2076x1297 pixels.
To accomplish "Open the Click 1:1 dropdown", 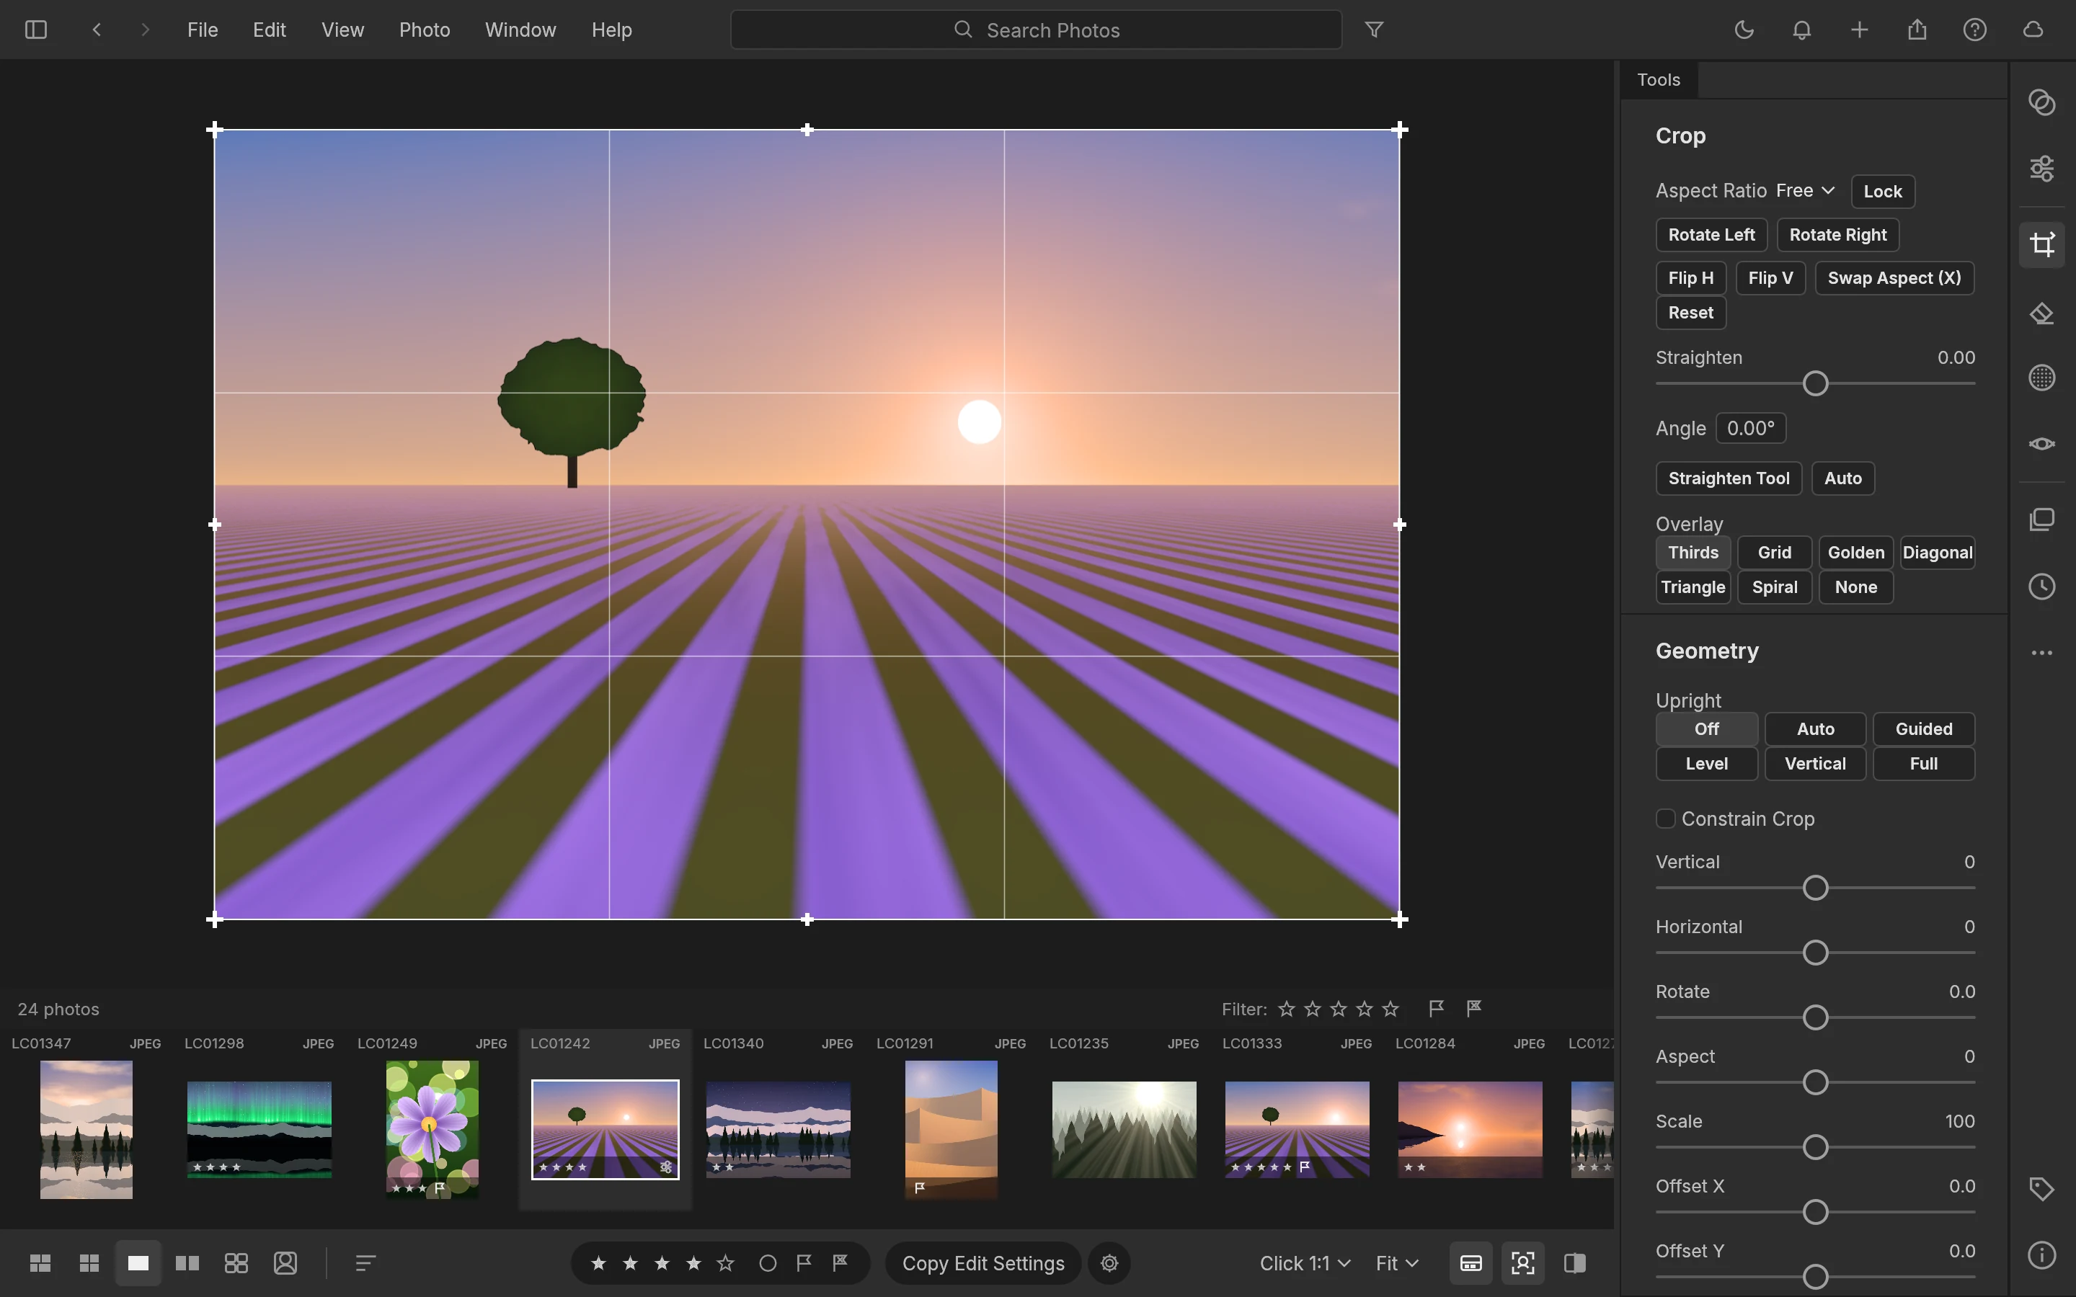I will tap(1305, 1262).
